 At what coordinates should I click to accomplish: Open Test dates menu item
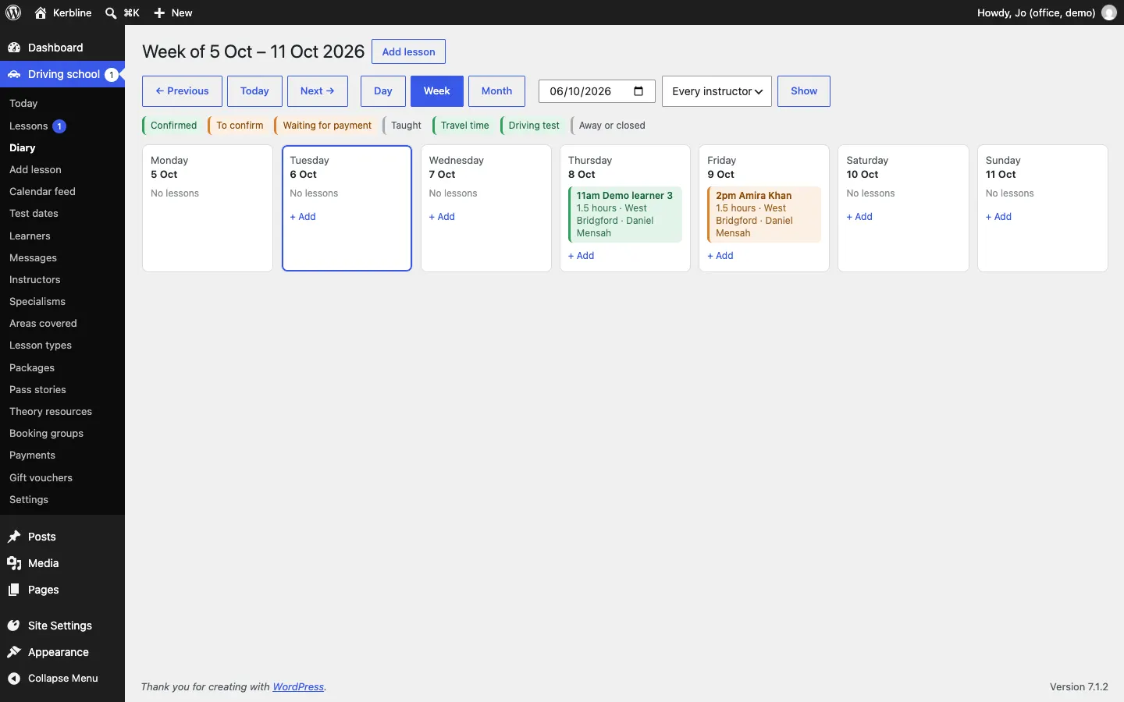point(34,213)
